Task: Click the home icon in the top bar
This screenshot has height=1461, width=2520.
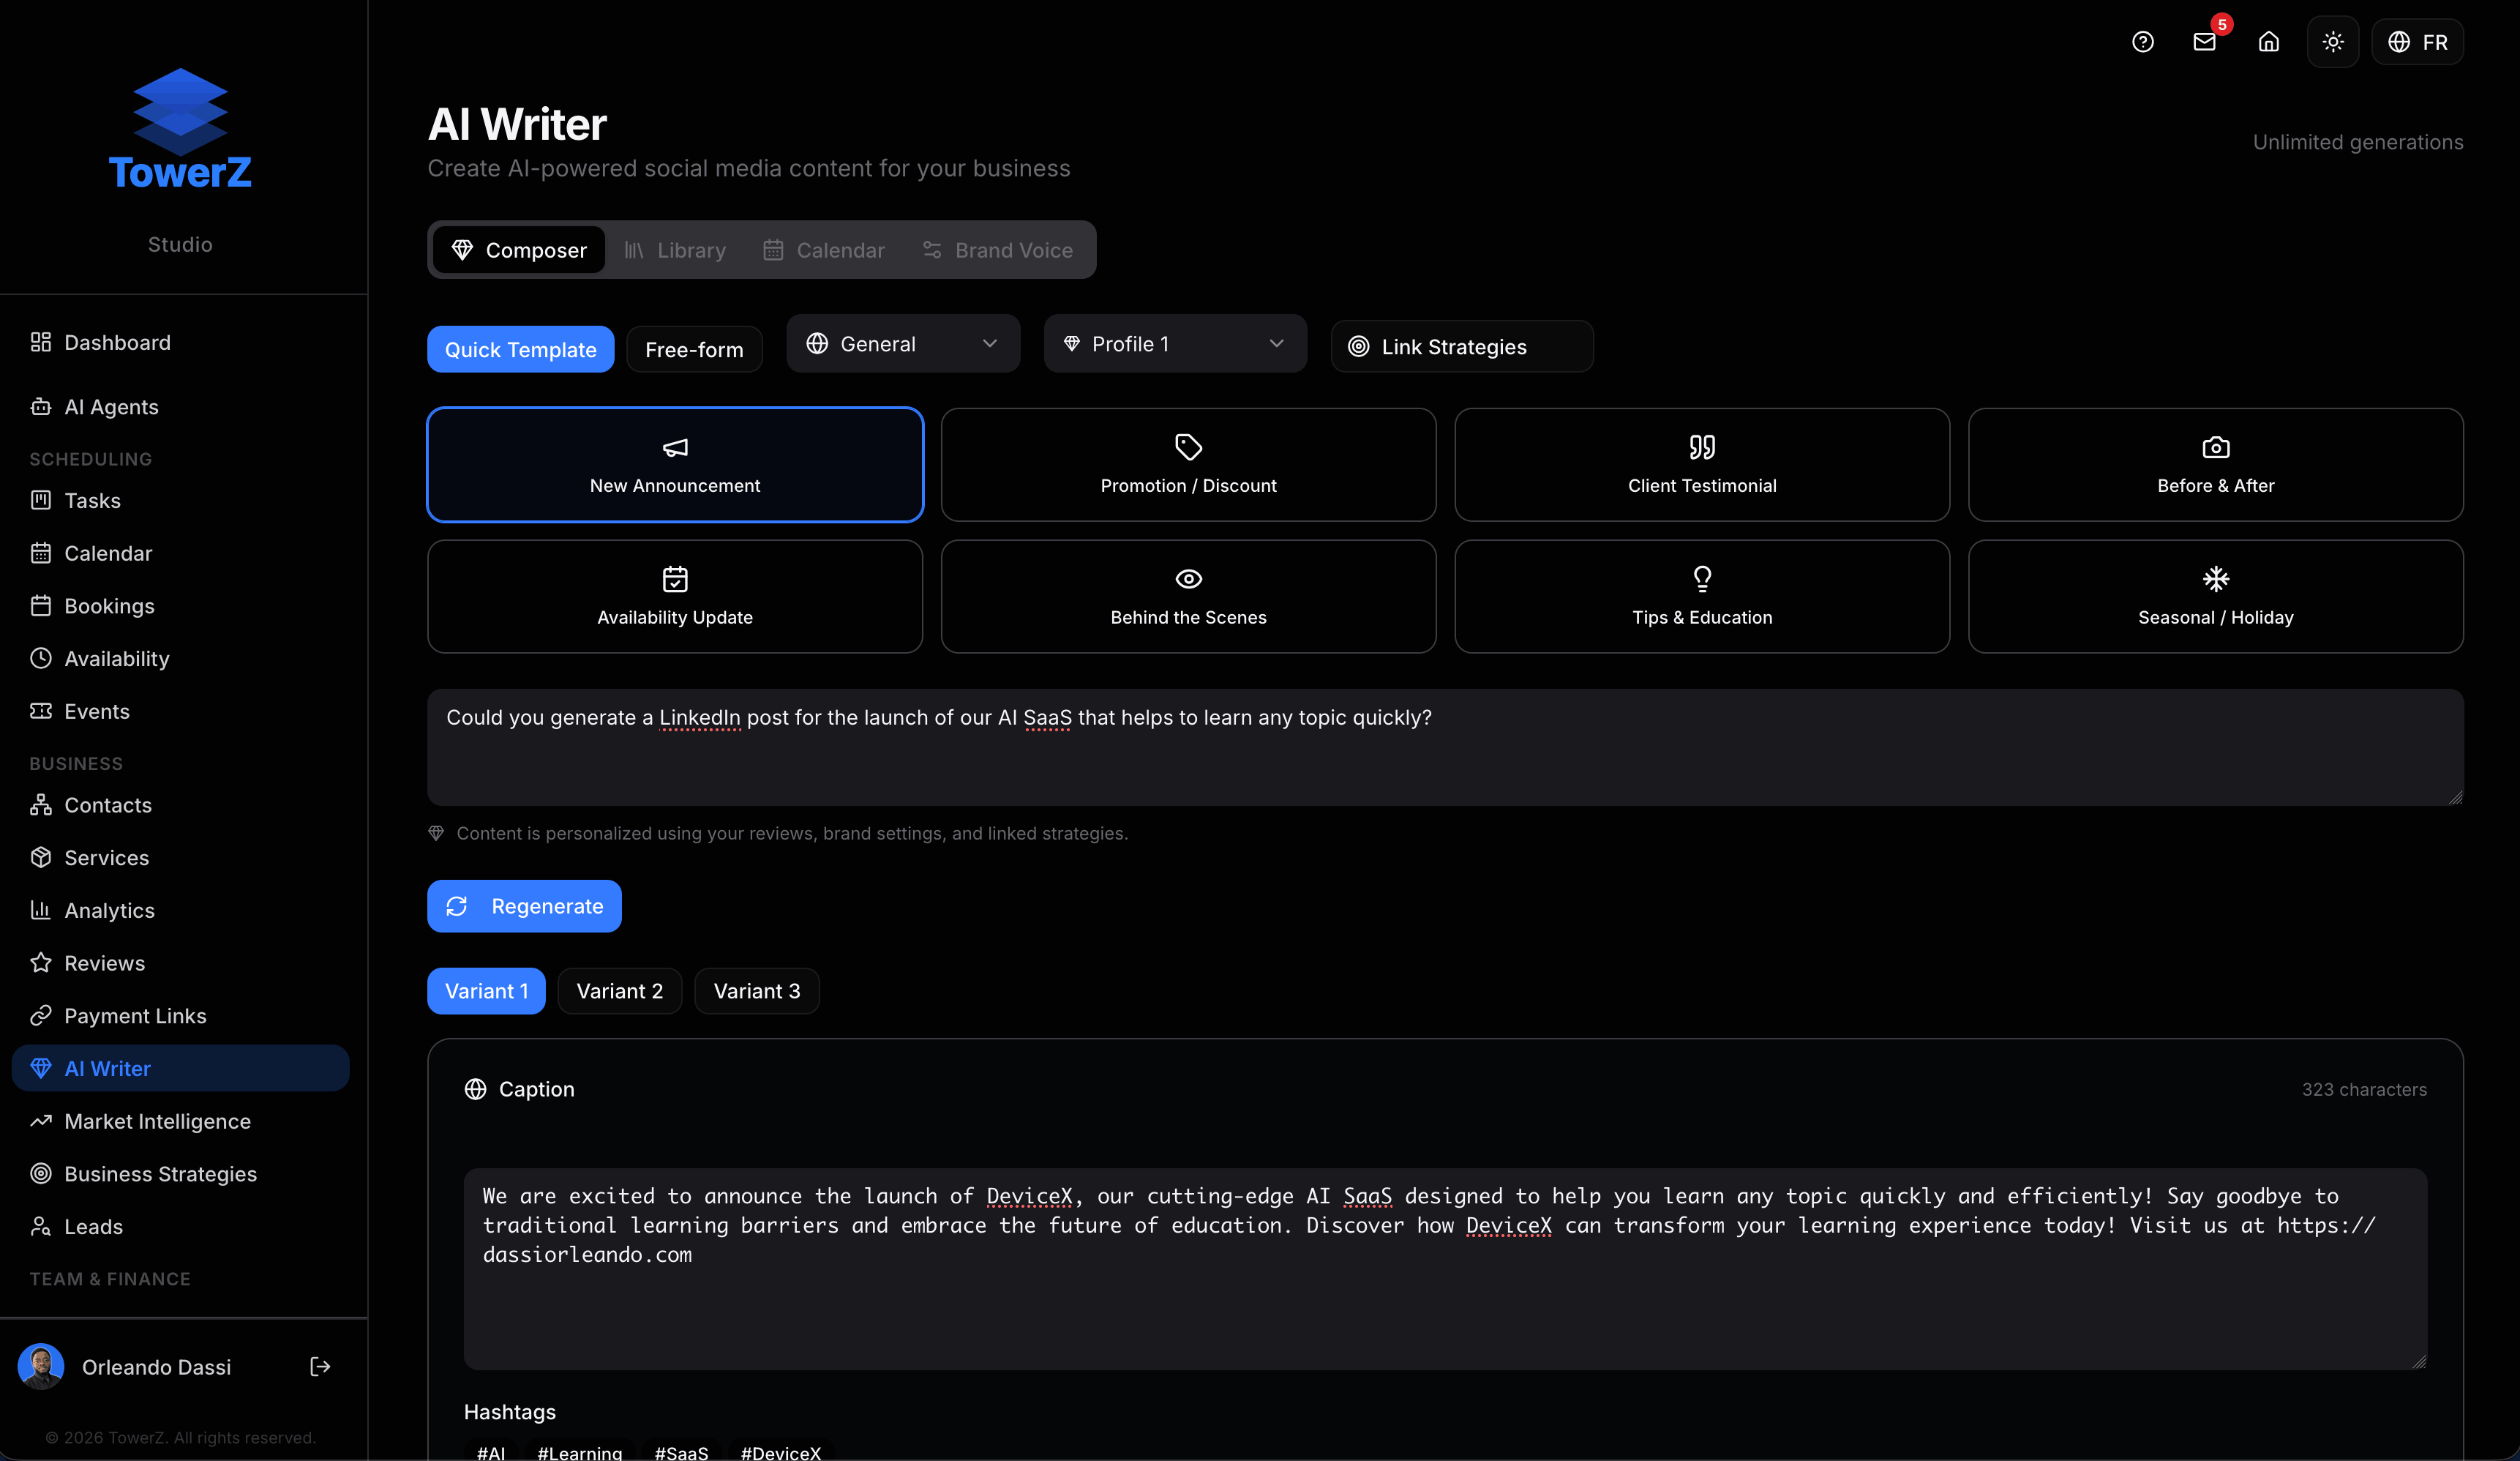Action: click(2268, 42)
